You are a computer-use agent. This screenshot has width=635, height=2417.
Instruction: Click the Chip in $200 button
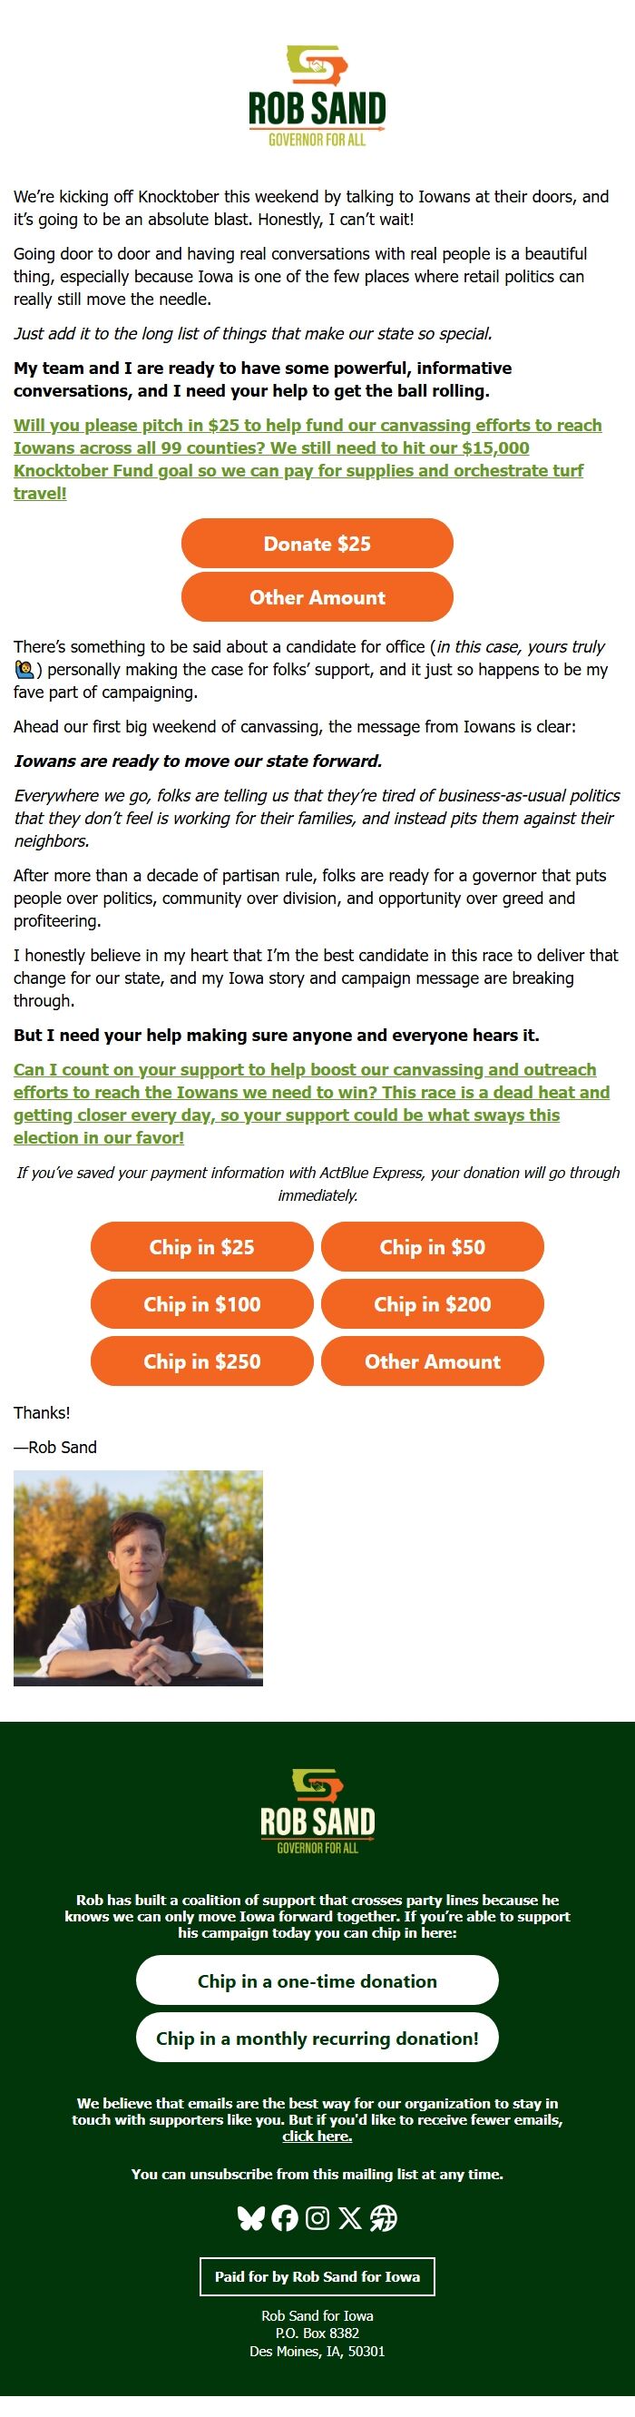[x=433, y=1304]
